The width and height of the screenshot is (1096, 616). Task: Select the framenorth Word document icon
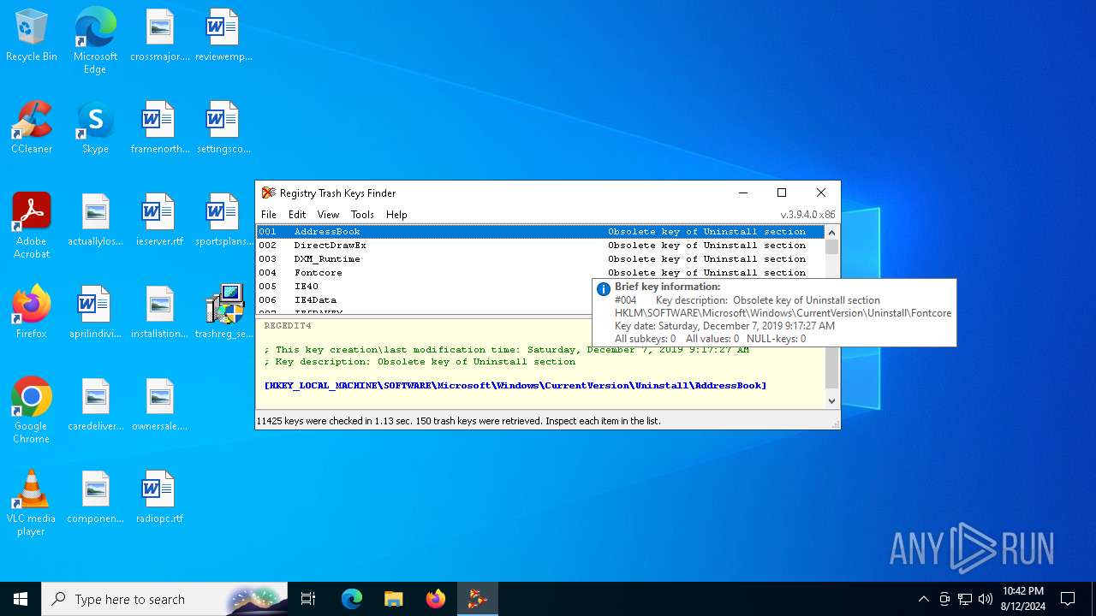tap(159, 127)
